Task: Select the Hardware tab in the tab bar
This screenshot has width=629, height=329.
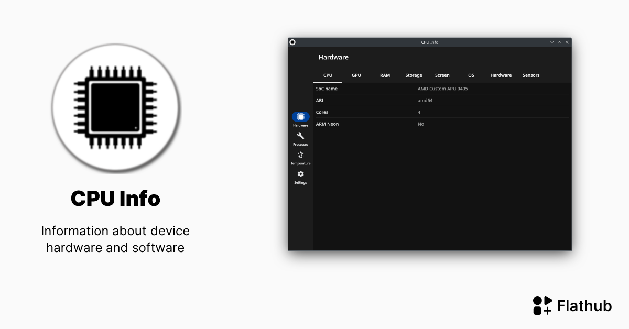Action: coord(501,75)
